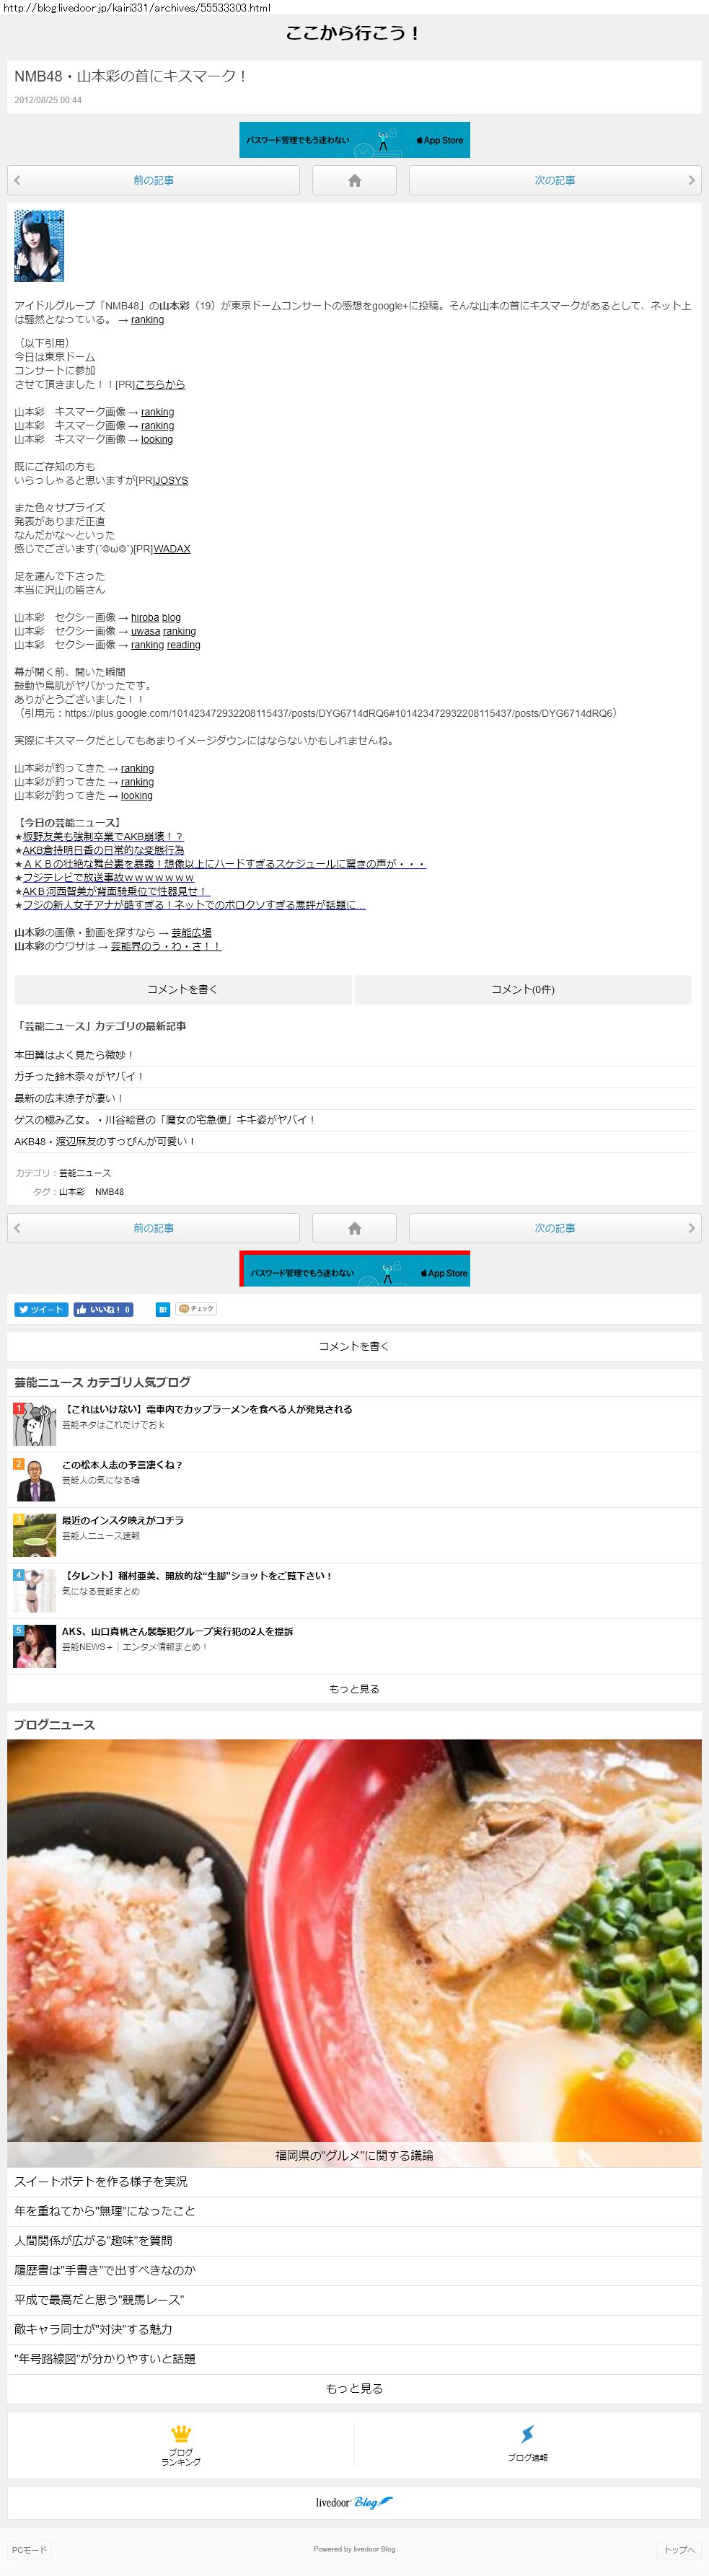
Task: Select 山本彩 tag link
Action: tap(72, 1192)
